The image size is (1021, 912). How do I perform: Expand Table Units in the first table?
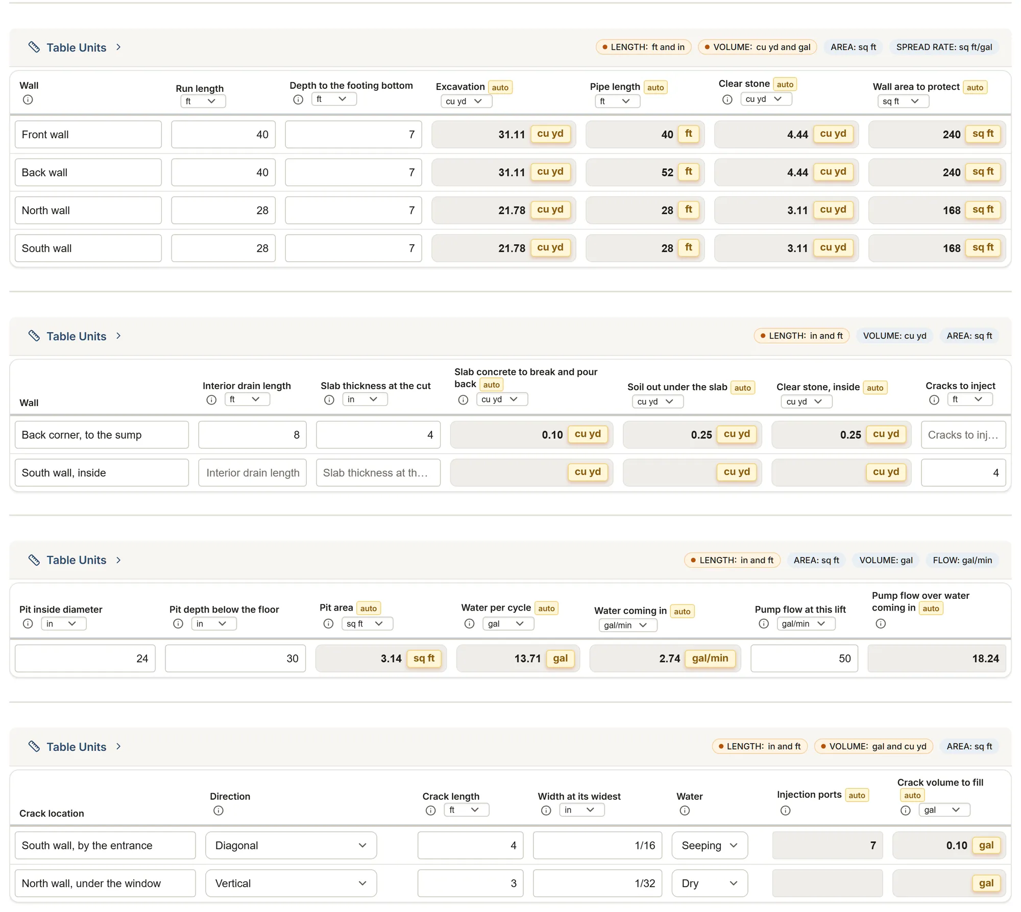(x=75, y=47)
